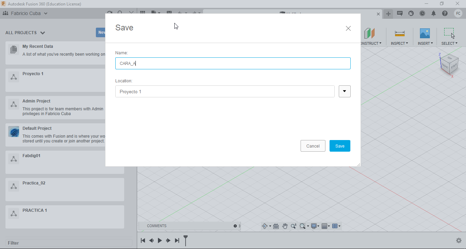Viewport: 466px width, 249px height.
Task: Save the file using the blue Save button
Action: tap(340, 146)
